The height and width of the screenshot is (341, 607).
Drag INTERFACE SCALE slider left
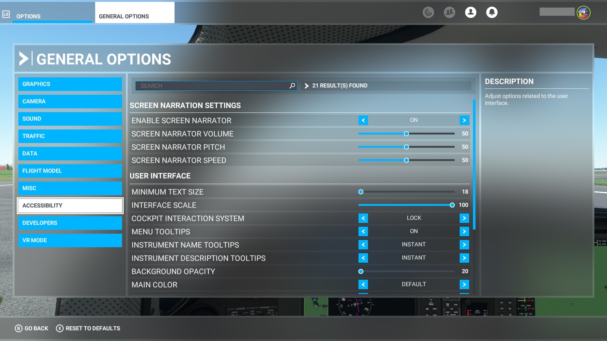click(452, 205)
